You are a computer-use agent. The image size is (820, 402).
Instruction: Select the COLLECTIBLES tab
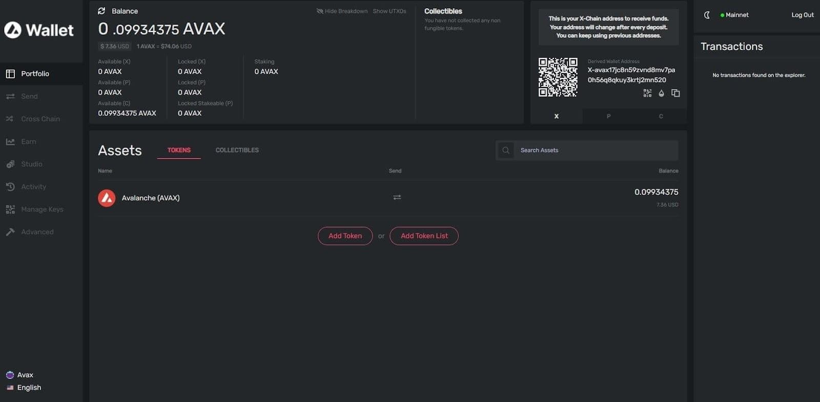point(237,150)
